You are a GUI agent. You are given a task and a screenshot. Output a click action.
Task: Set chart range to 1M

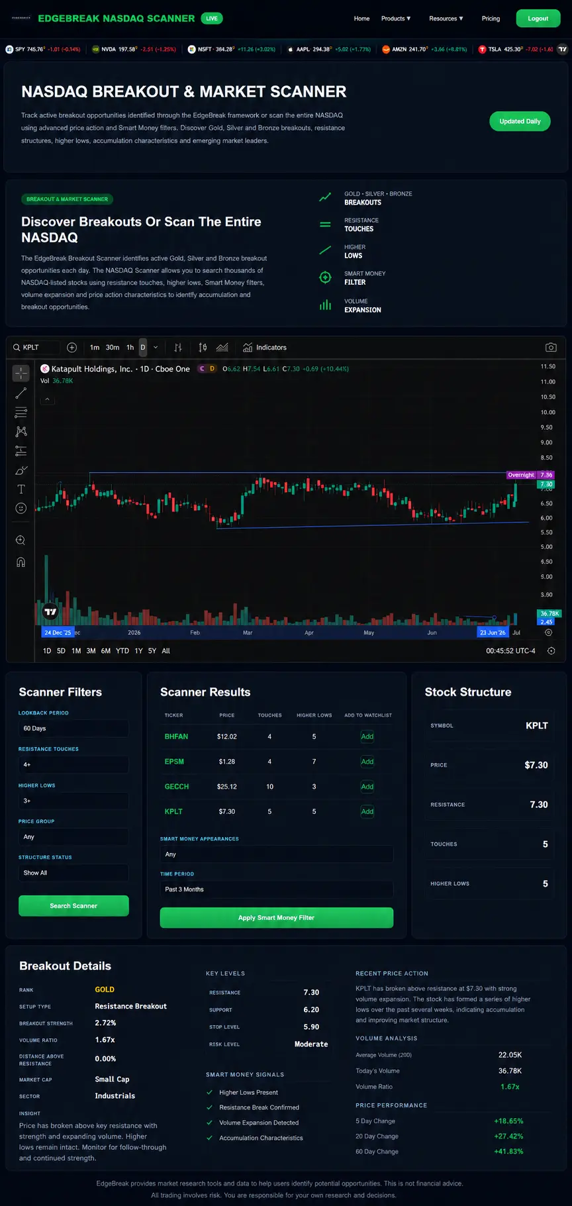(76, 651)
